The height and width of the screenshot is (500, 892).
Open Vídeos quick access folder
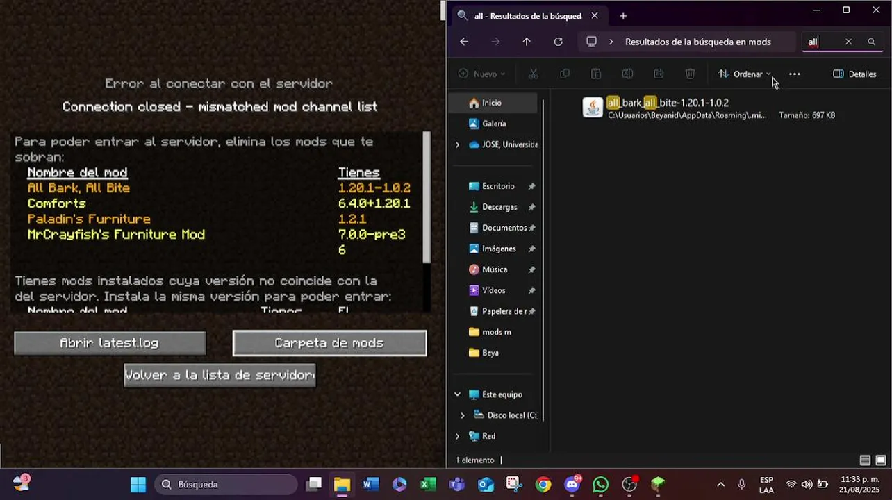(x=495, y=290)
